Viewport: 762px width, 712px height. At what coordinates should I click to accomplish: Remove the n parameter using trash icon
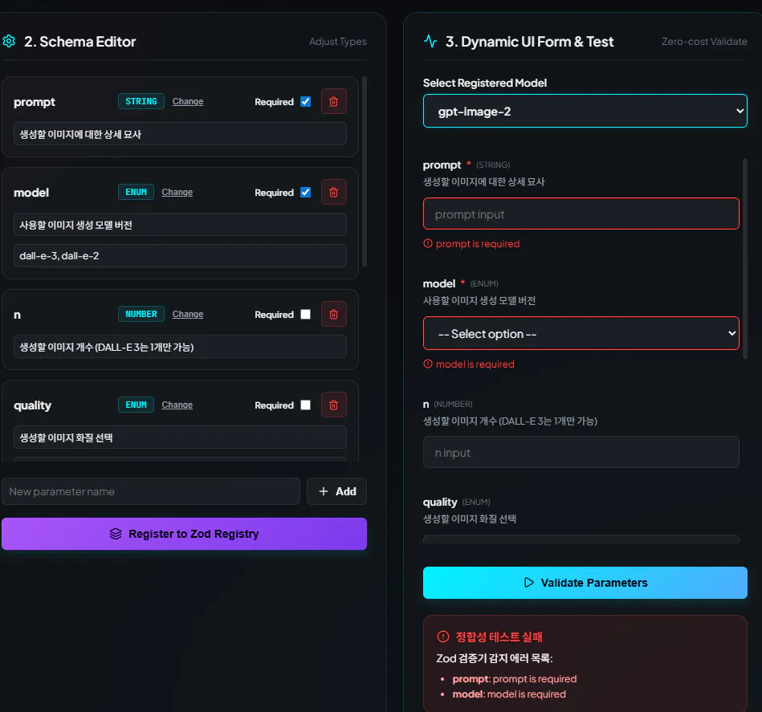point(334,314)
